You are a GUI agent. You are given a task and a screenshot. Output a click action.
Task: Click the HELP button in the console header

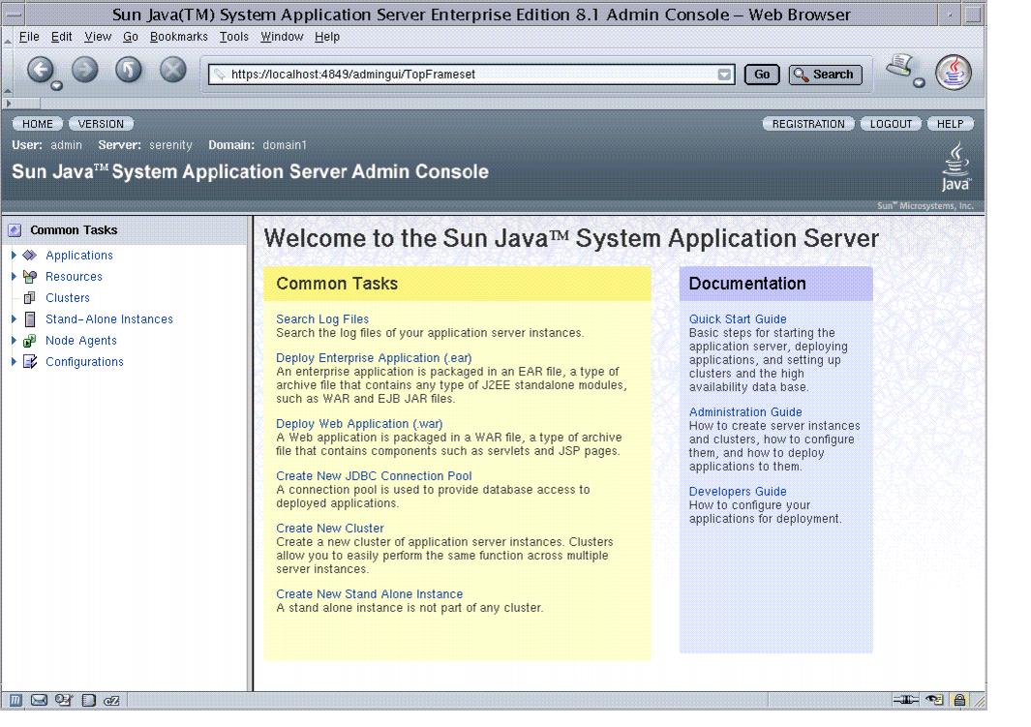point(950,124)
